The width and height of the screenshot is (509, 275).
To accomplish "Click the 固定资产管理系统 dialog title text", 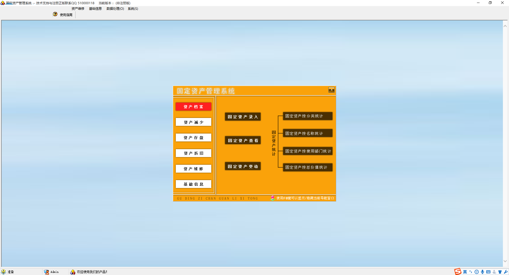I will [x=206, y=91].
